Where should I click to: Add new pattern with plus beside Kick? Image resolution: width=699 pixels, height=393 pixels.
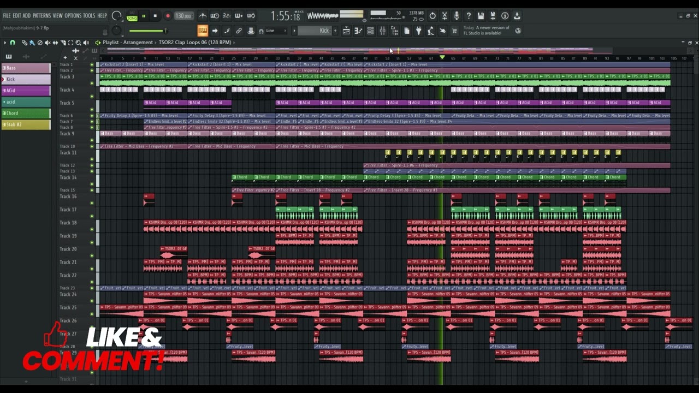335,31
